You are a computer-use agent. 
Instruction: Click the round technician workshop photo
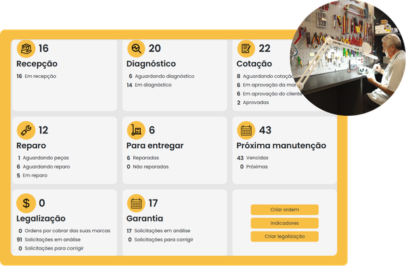click(348, 58)
